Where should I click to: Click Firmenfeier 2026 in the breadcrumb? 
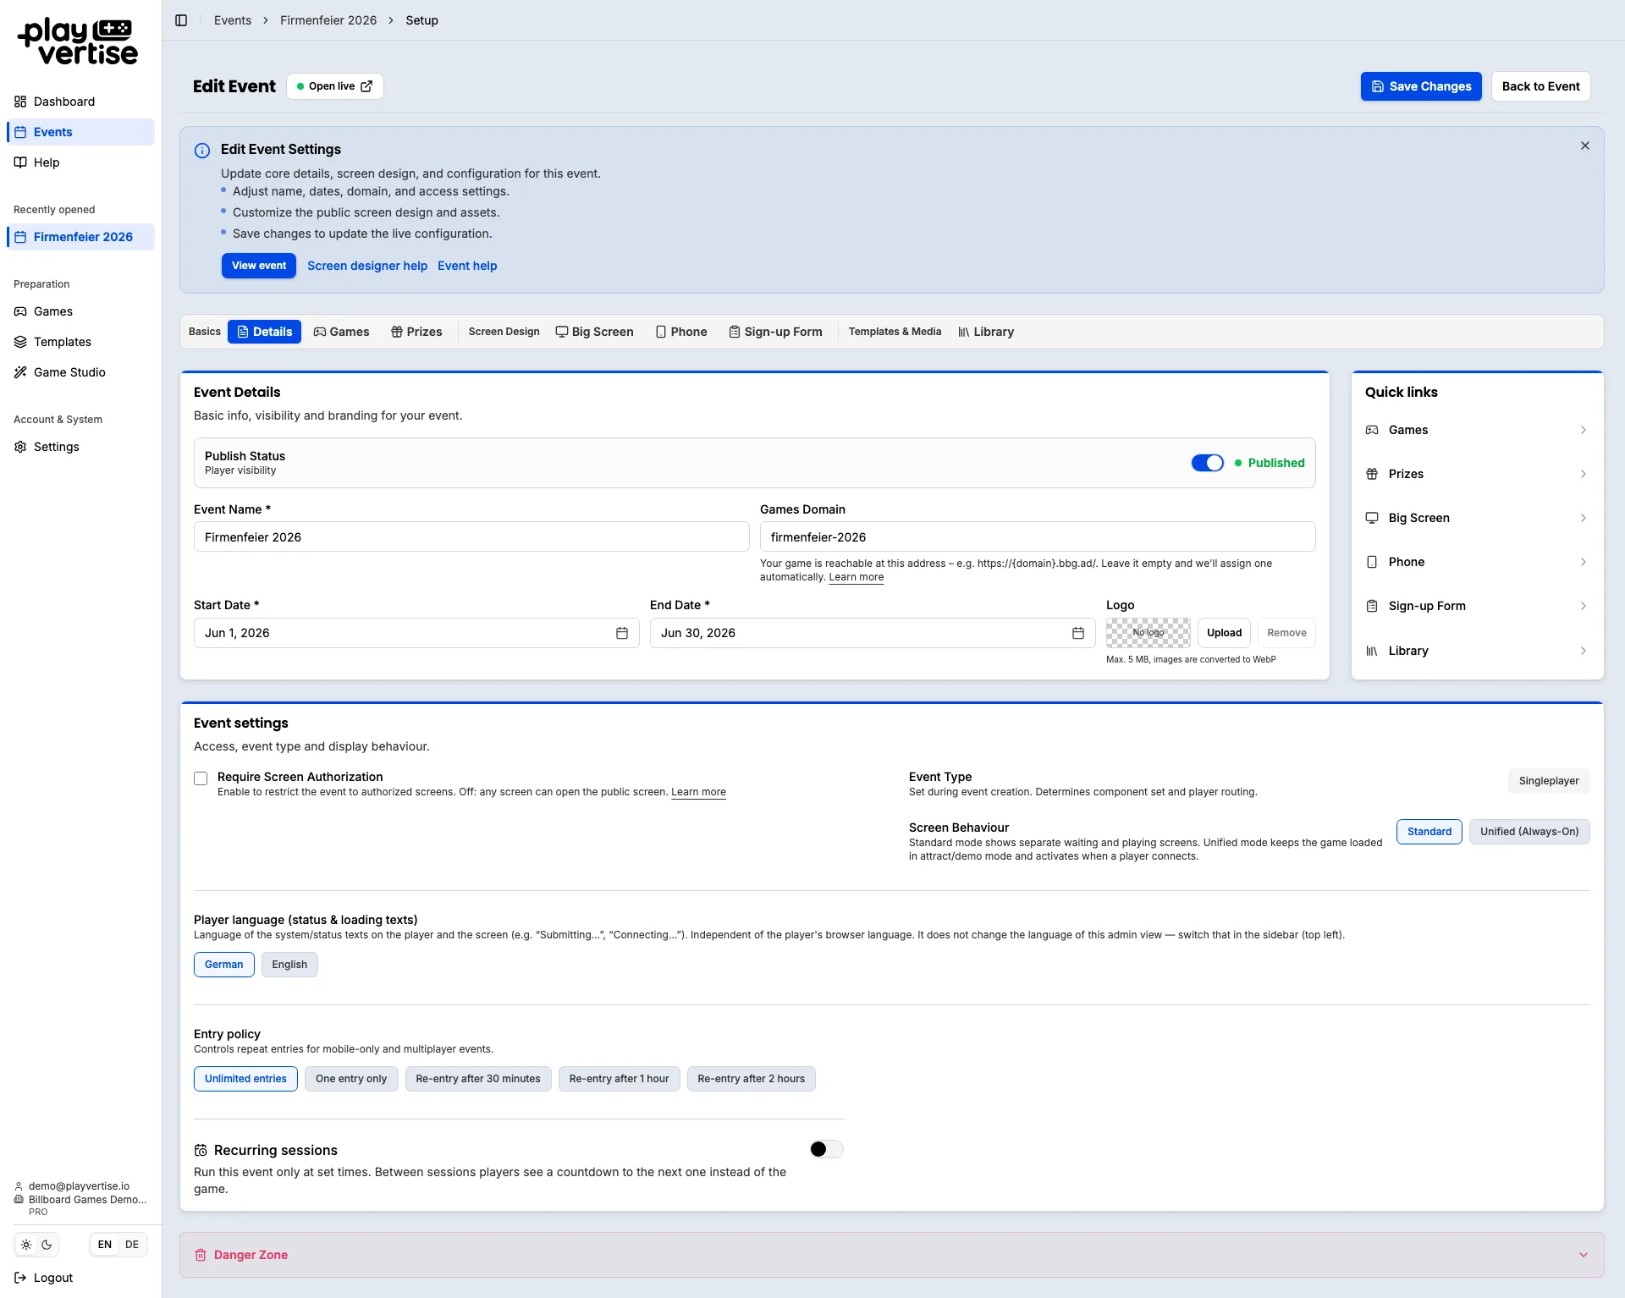(328, 20)
